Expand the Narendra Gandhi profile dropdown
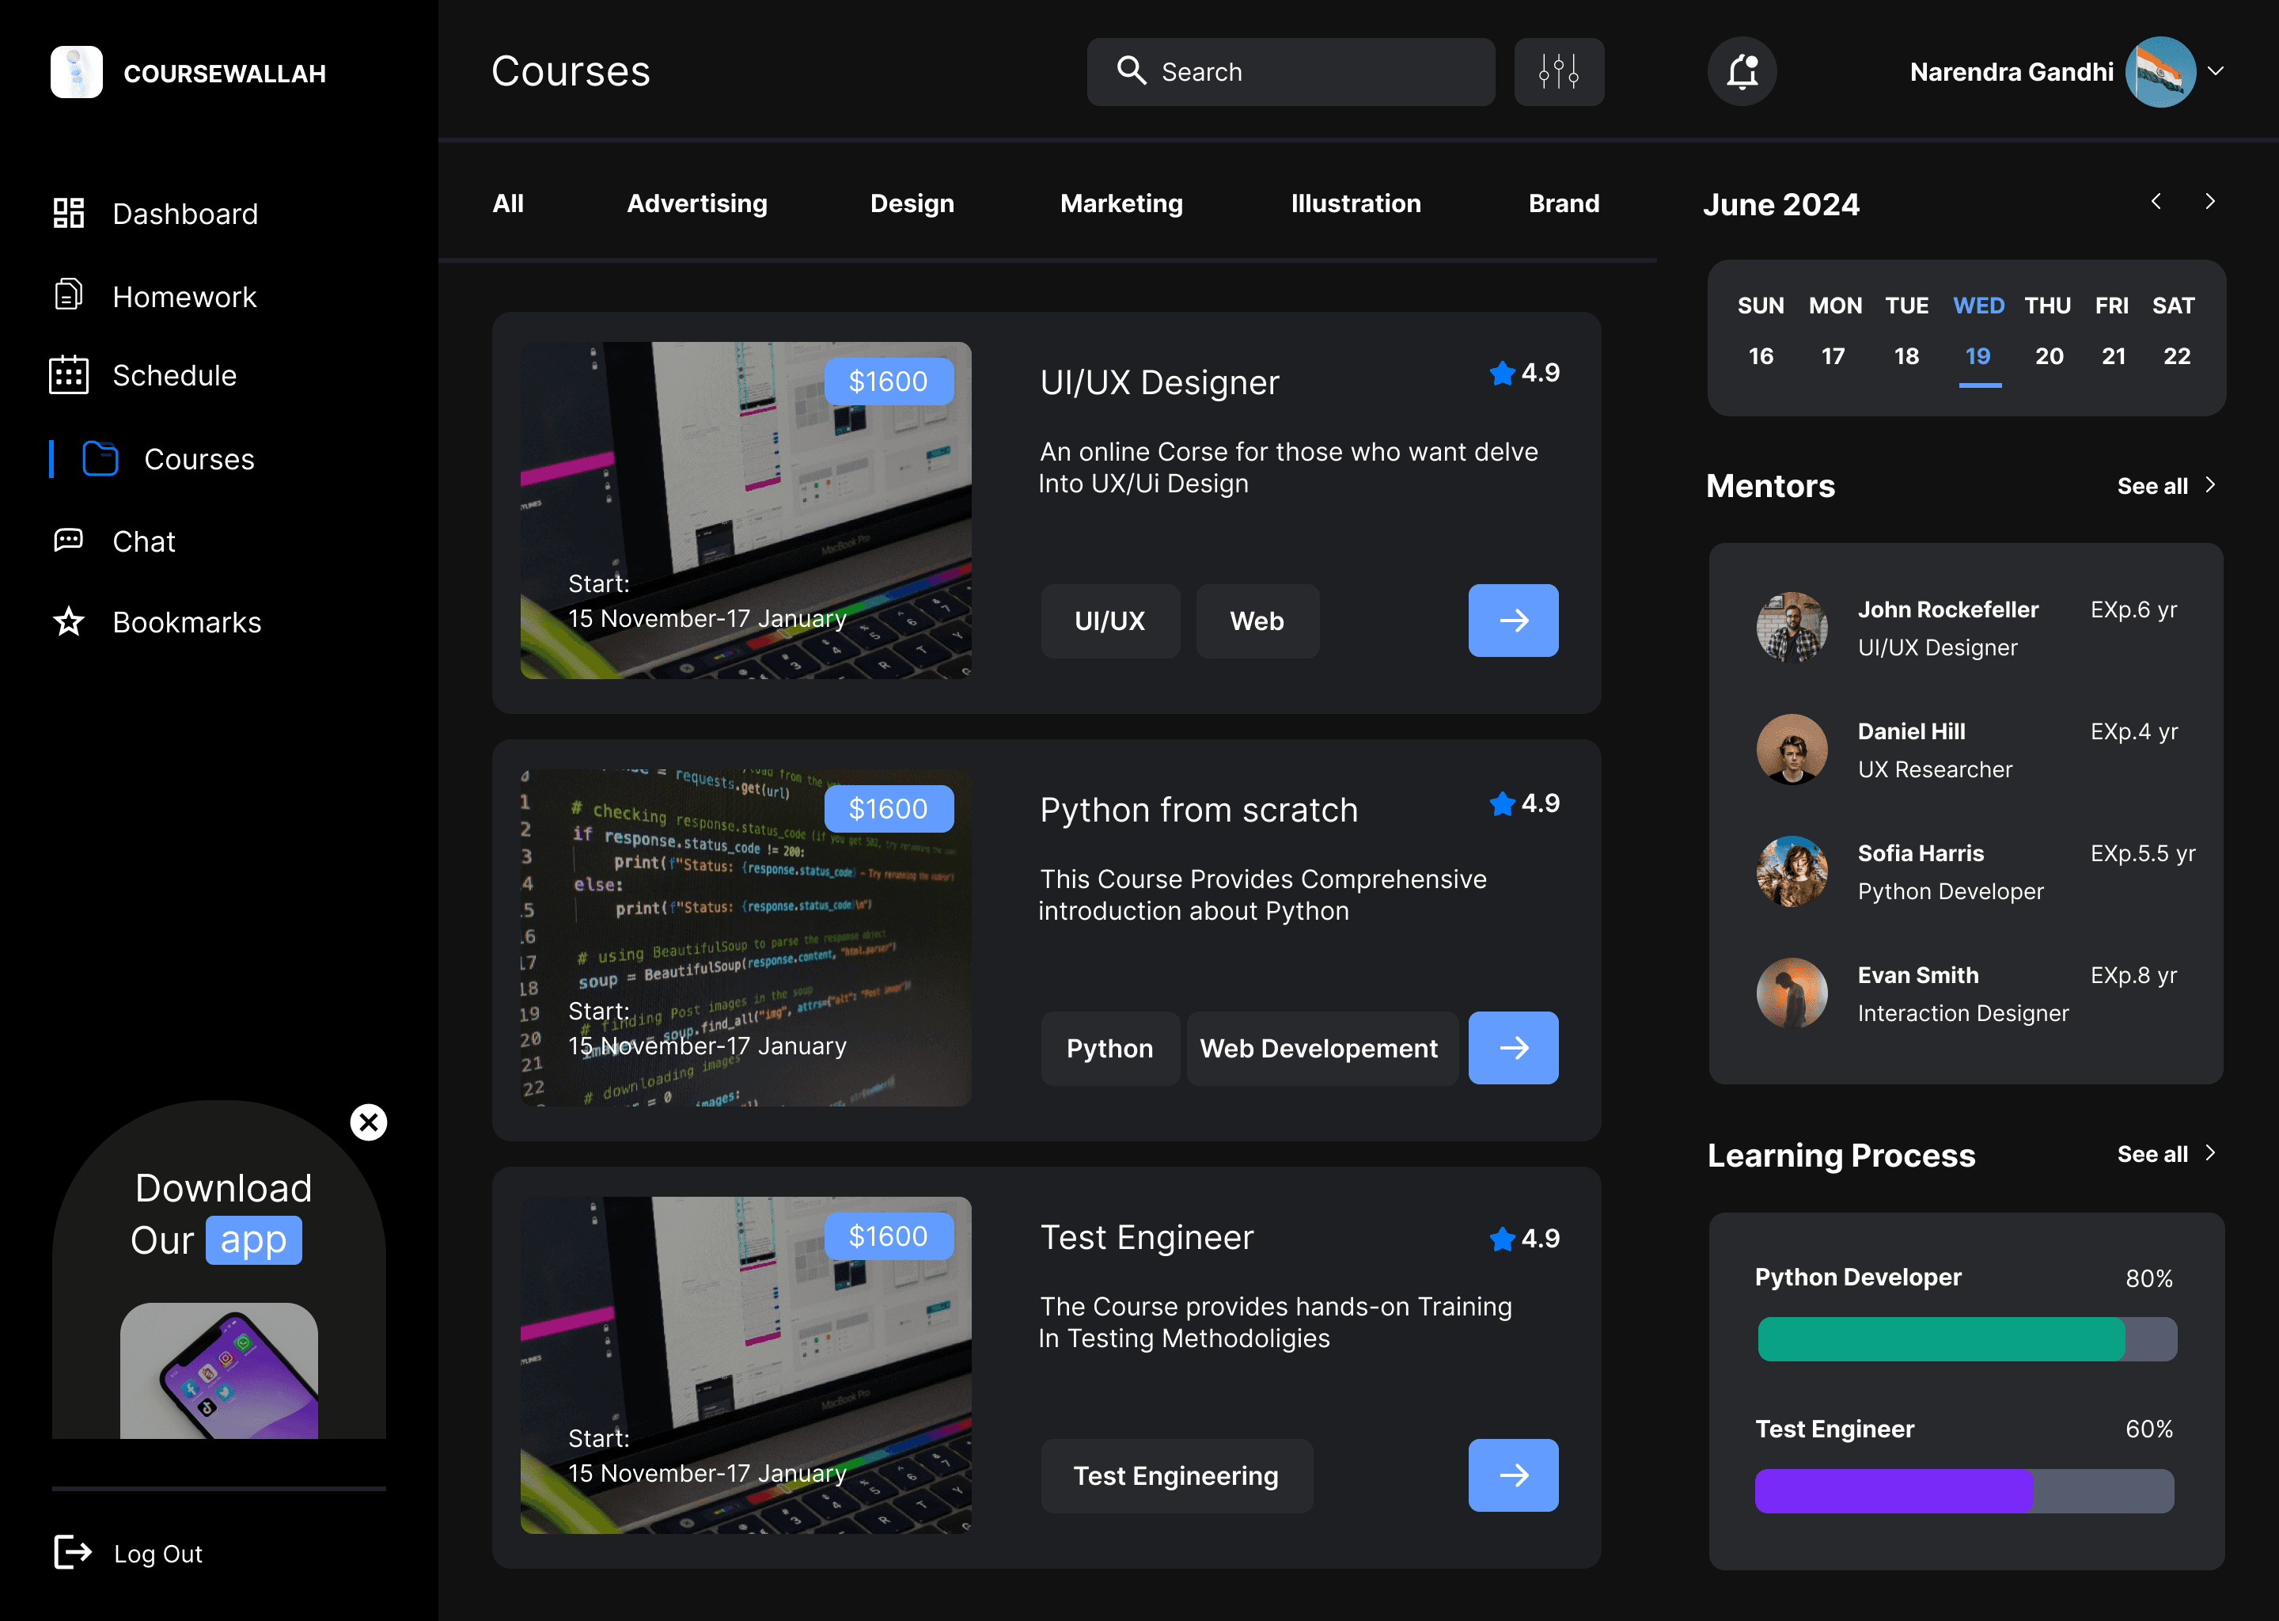The height and width of the screenshot is (1621, 2279). (x=2215, y=72)
